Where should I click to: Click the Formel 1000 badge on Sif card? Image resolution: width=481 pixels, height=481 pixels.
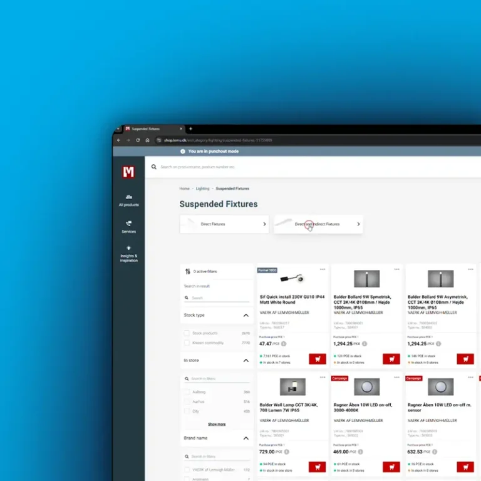coord(267,271)
